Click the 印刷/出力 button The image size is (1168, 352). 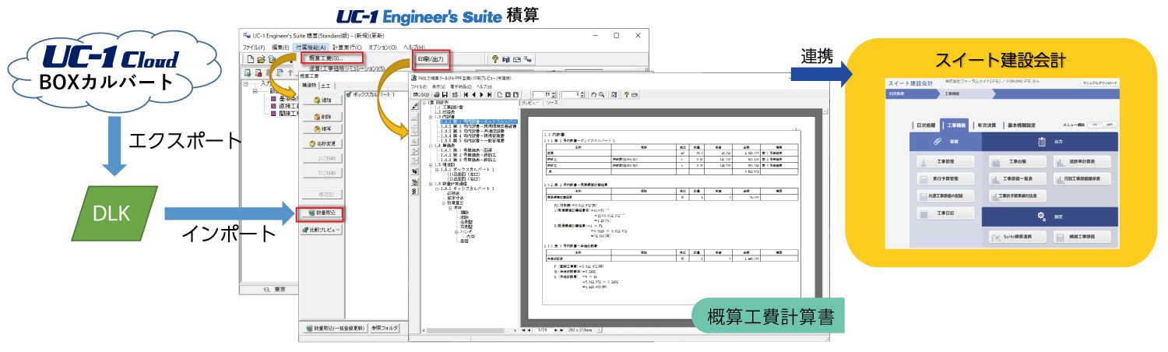coord(432,58)
